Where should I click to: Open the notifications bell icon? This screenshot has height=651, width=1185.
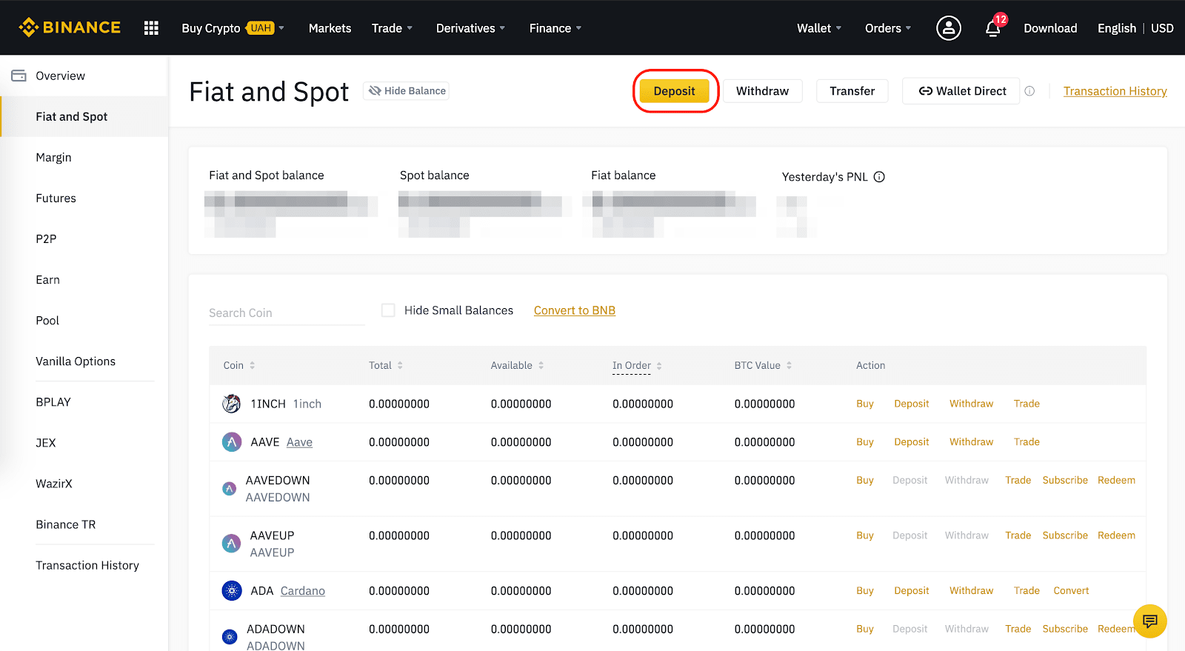point(993,28)
